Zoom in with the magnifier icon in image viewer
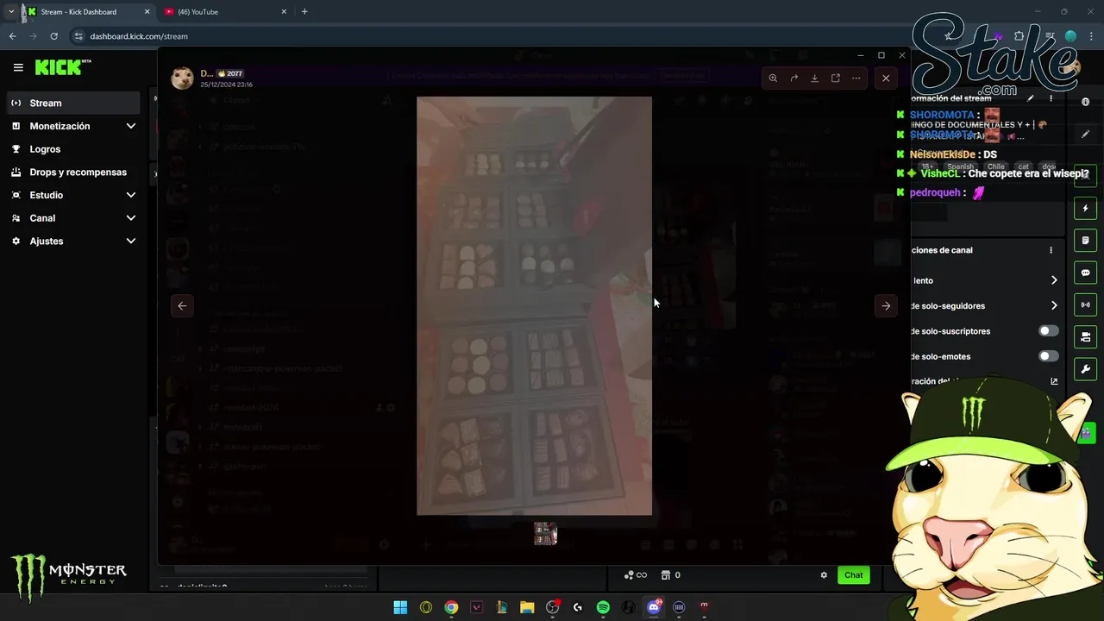 click(773, 78)
